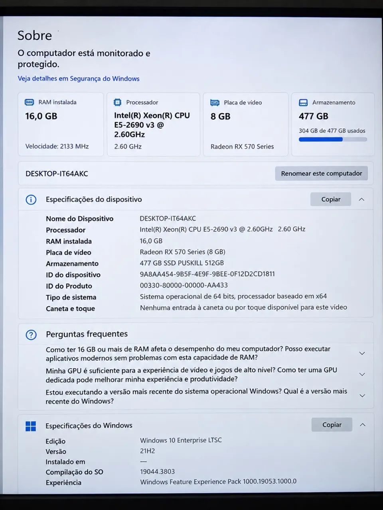Select the Perguntas frequentes section header

coord(87,334)
